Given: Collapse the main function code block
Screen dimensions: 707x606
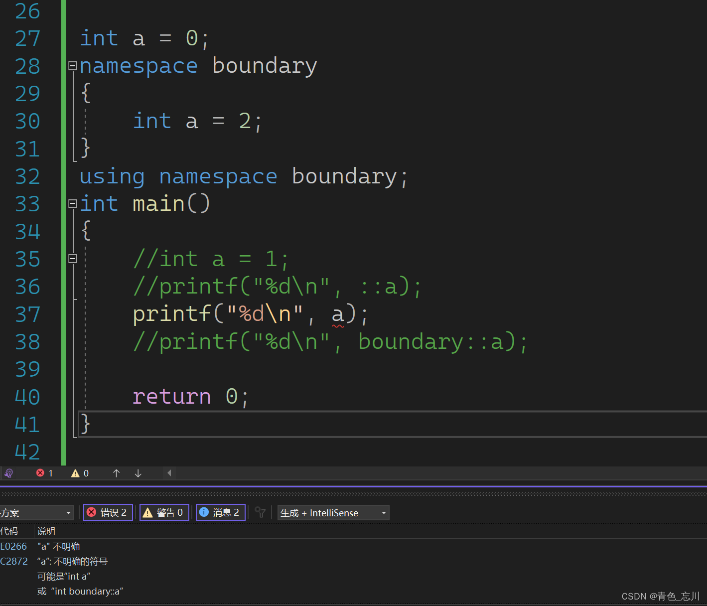Looking at the screenshot, I should [x=72, y=203].
